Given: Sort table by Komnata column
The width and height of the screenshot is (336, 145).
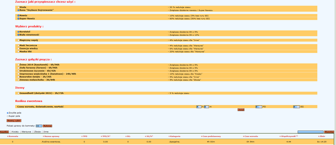Looking at the screenshot, I should (12, 136).
